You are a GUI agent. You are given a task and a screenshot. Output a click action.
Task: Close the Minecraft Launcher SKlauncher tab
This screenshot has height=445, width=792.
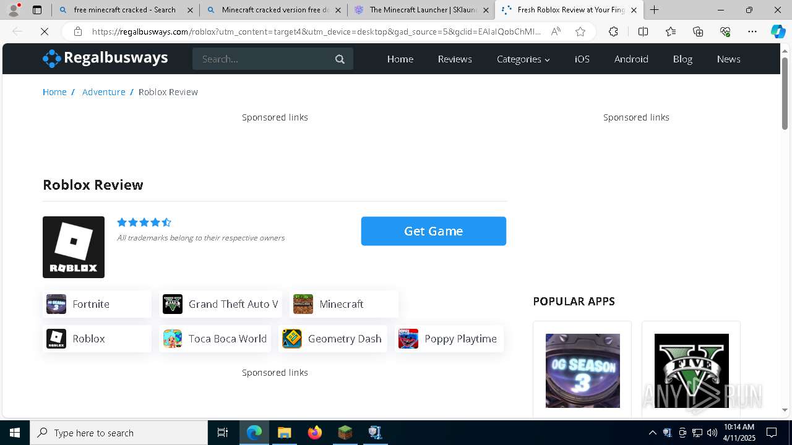[x=486, y=10]
